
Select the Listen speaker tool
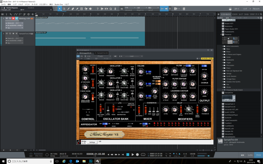pos(91,9)
